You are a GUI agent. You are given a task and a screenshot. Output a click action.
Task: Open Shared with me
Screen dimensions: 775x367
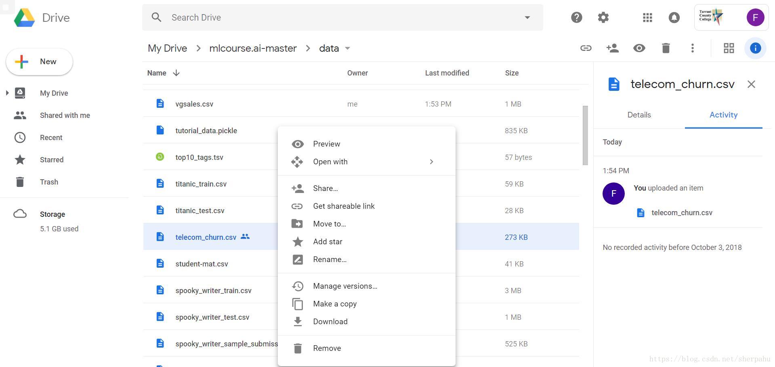pos(65,115)
